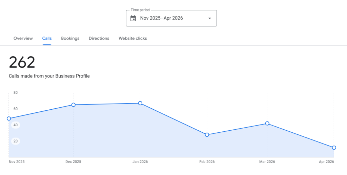Click the Jan 2026 x-axis label

pyautogui.click(x=140, y=162)
